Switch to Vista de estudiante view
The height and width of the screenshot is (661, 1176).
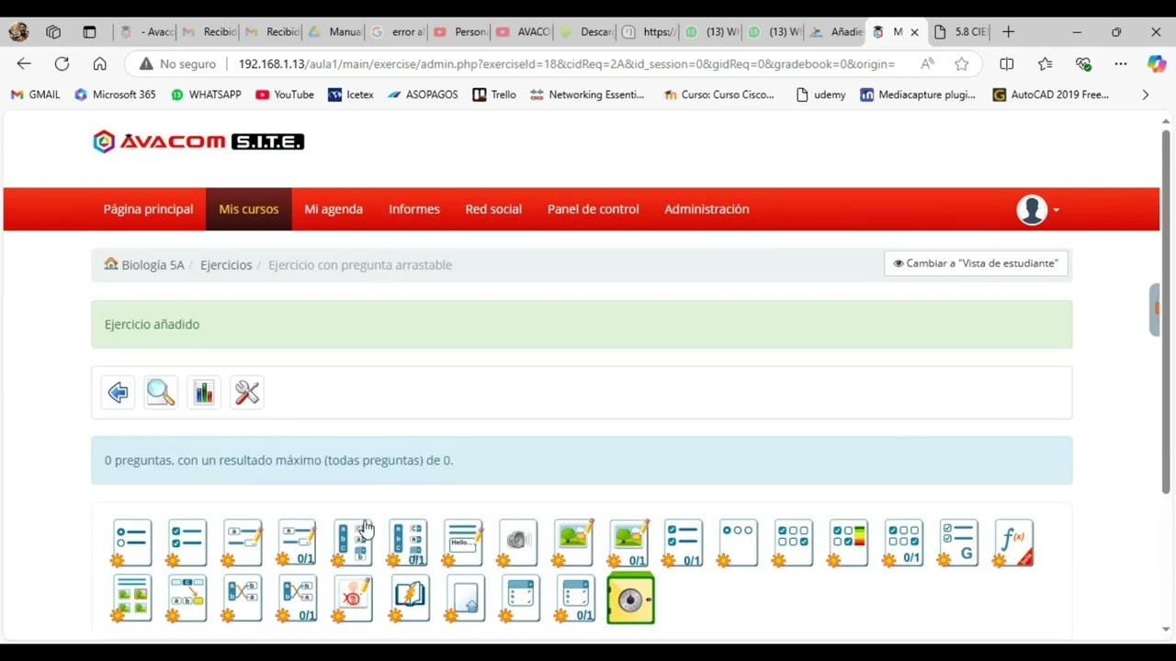point(976,263)
